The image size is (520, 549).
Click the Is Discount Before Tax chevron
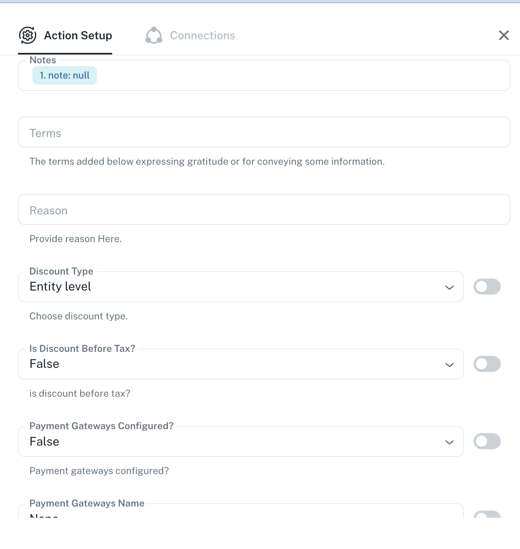coord(449,365)
